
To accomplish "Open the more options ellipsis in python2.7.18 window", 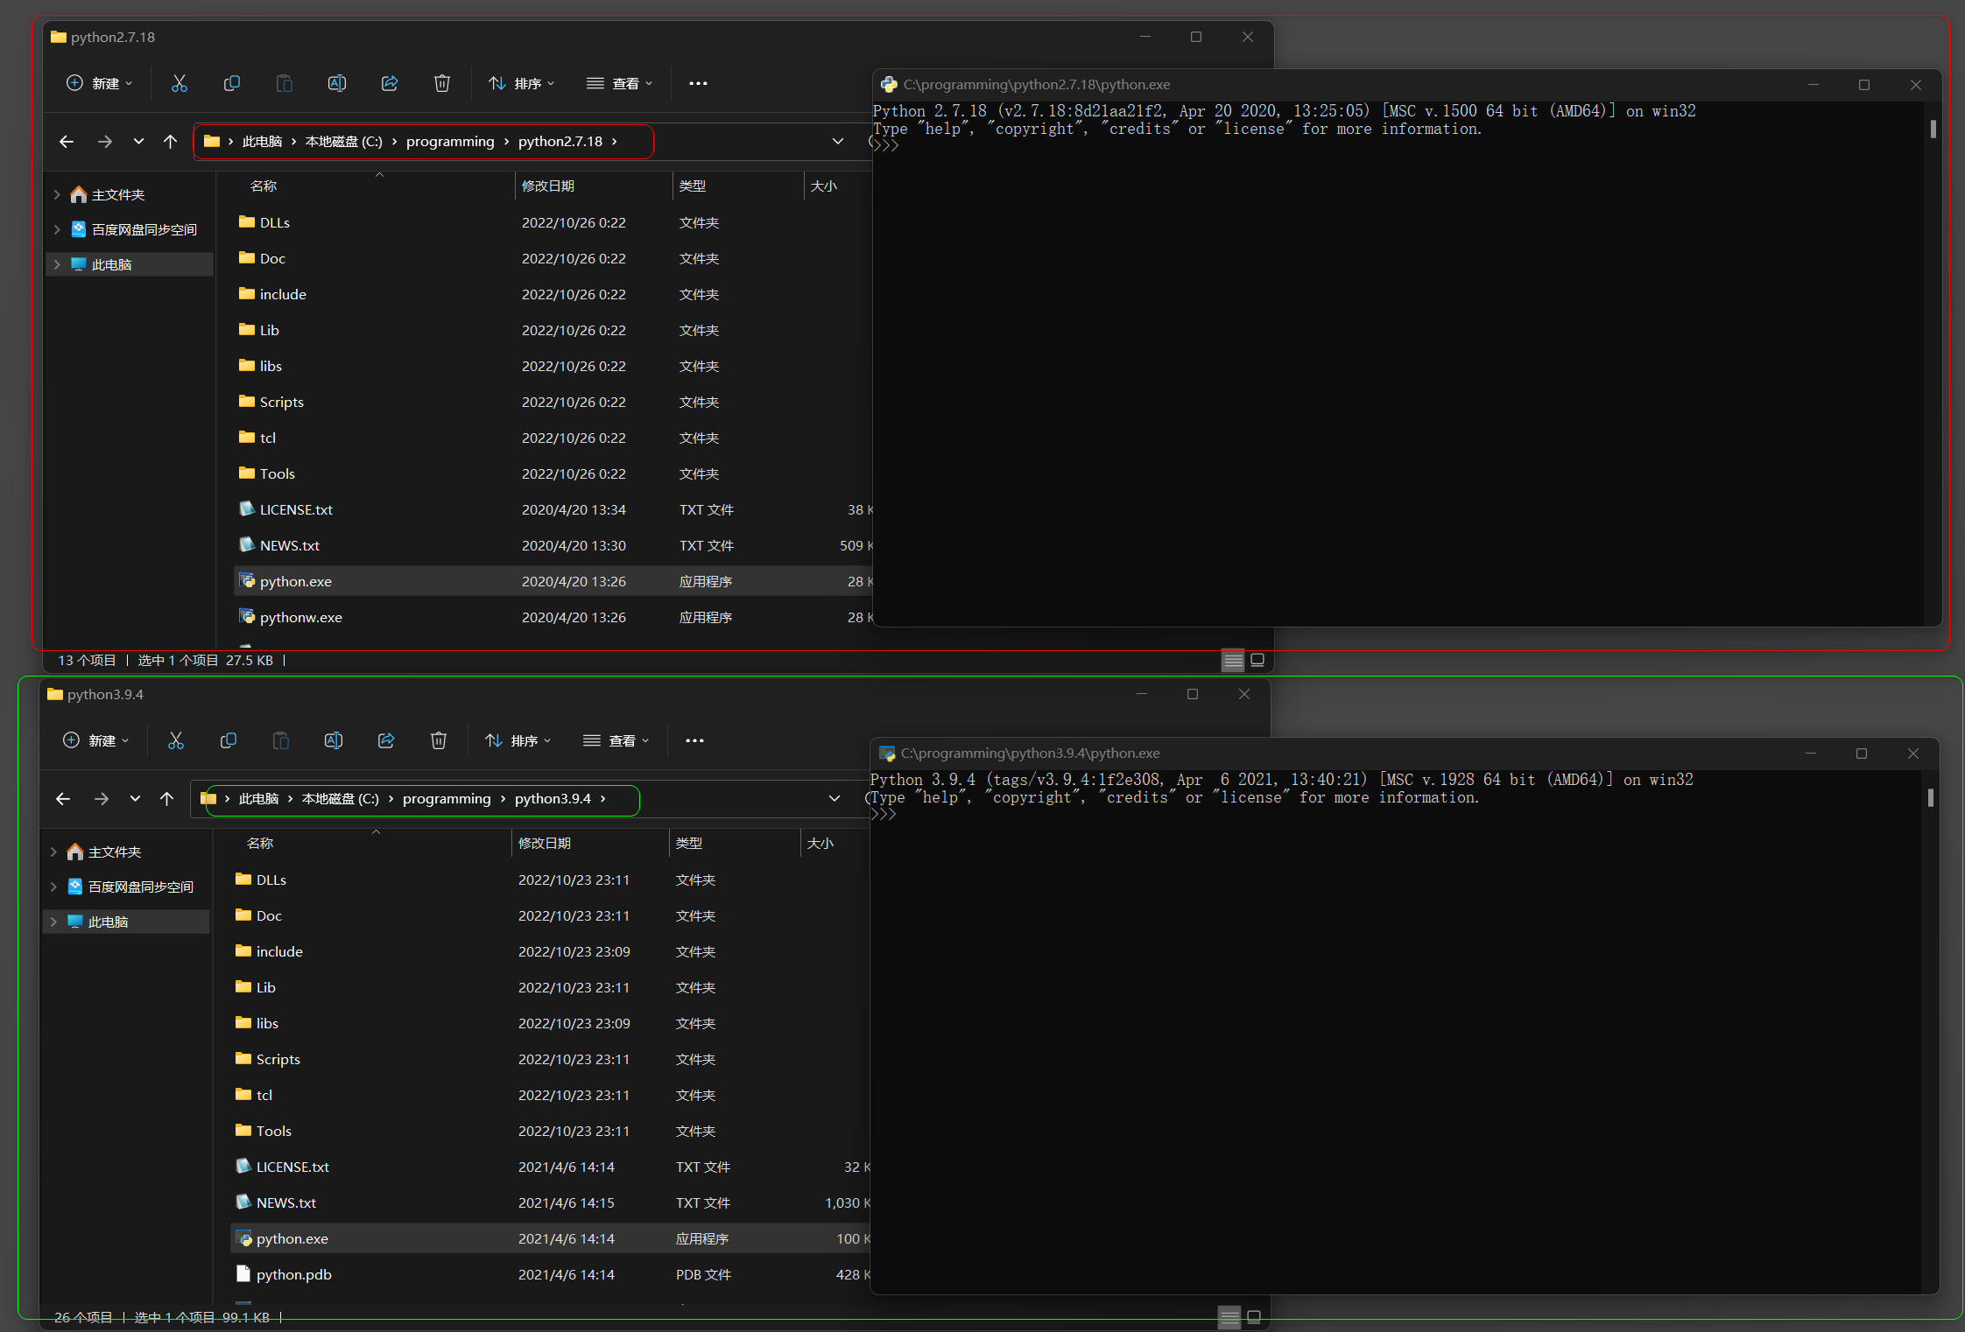I will click(698, 83).
